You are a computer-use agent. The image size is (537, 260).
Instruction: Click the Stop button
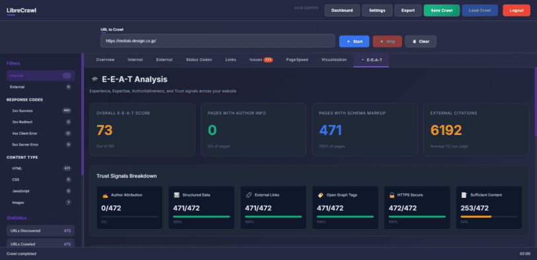pyautogui.click(x=388, y=42)
